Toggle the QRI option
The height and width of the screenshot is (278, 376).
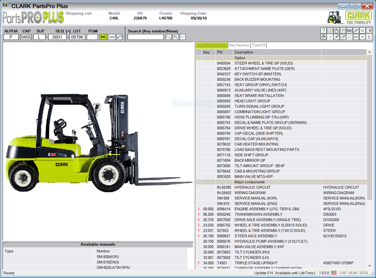111,37
